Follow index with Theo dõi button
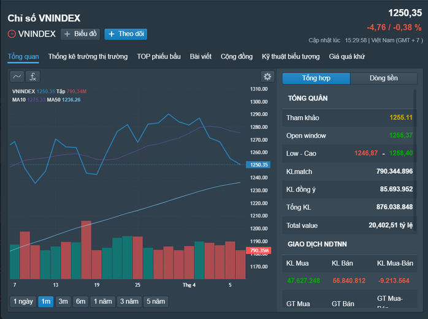 pos(126,34)
